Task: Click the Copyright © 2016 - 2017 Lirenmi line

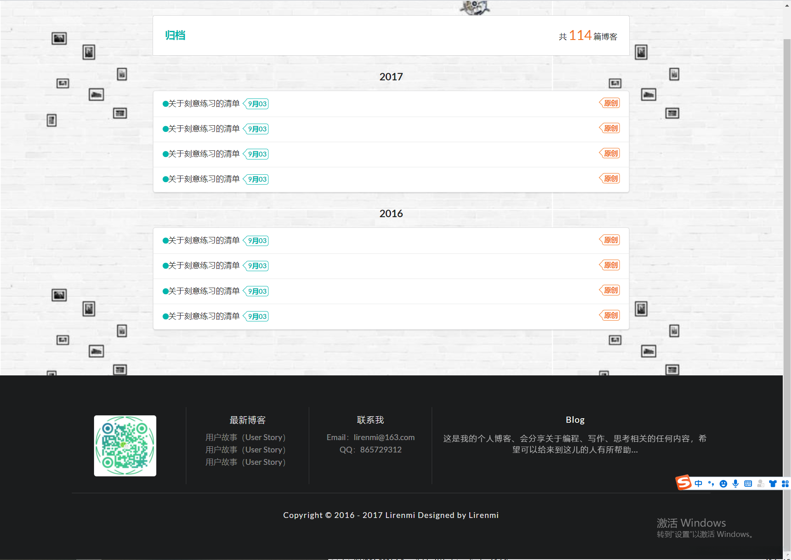Action: click(x=391, y=515)
